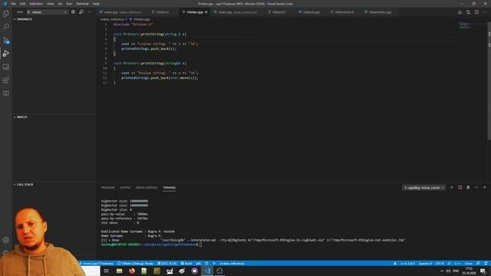This screenshot has width=491, height=276.
Task: Collapse the VARIABLES section
Action: pyautogui.click(x=22, y=19)
